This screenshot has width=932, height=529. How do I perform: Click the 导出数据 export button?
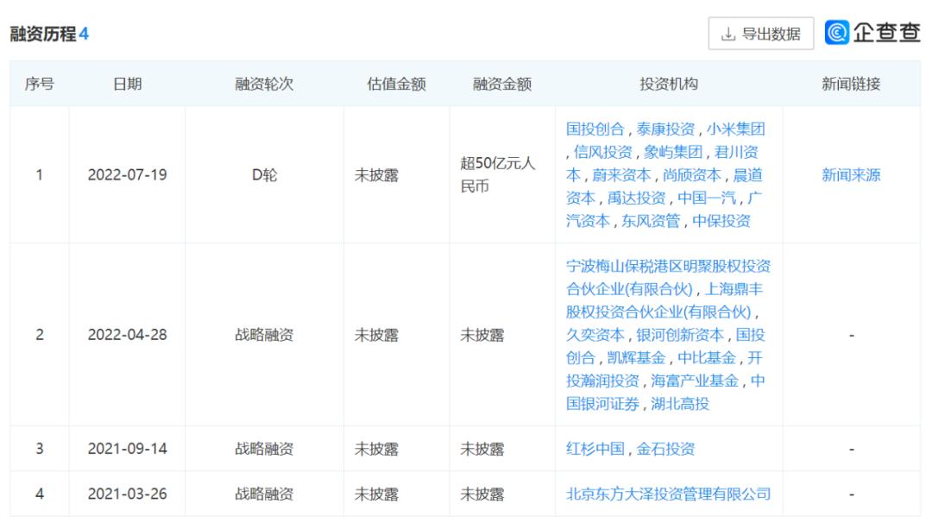tap(760, 34)
